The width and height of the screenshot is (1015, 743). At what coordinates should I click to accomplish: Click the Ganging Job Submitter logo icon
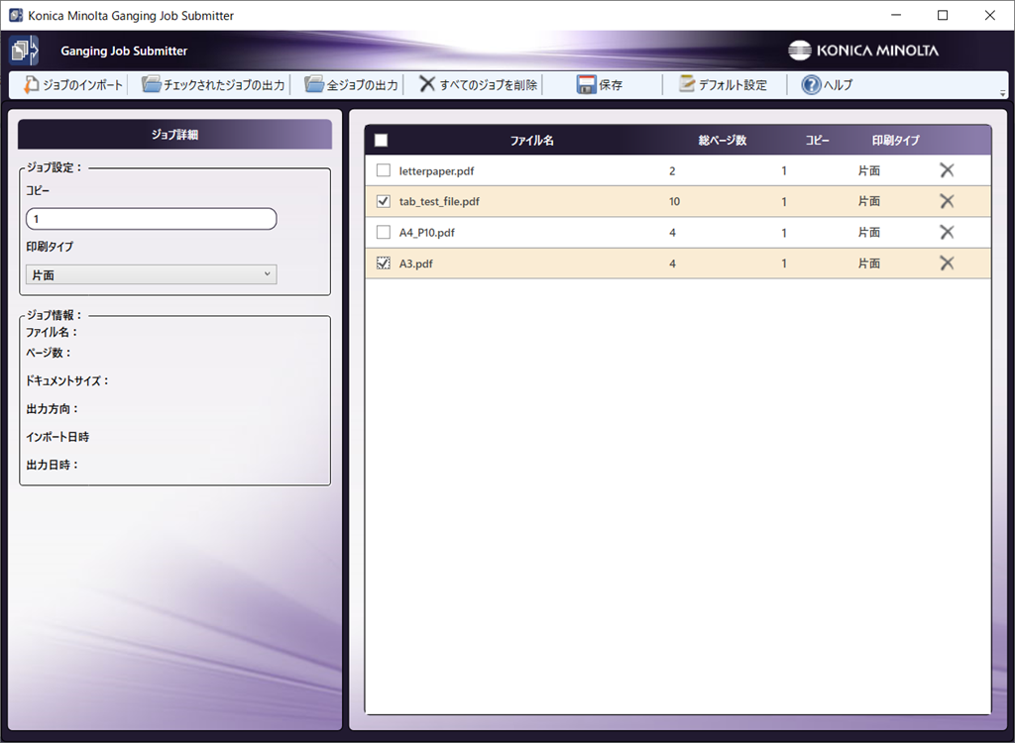tap(24, 51)
